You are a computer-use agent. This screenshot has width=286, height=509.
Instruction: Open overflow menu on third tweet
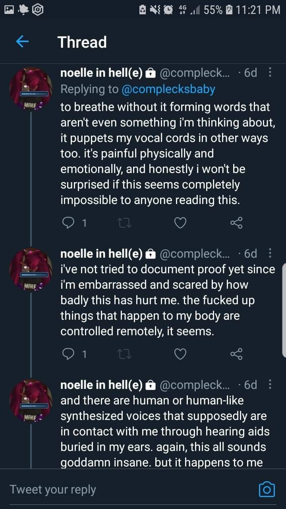(x=271, y=385)
